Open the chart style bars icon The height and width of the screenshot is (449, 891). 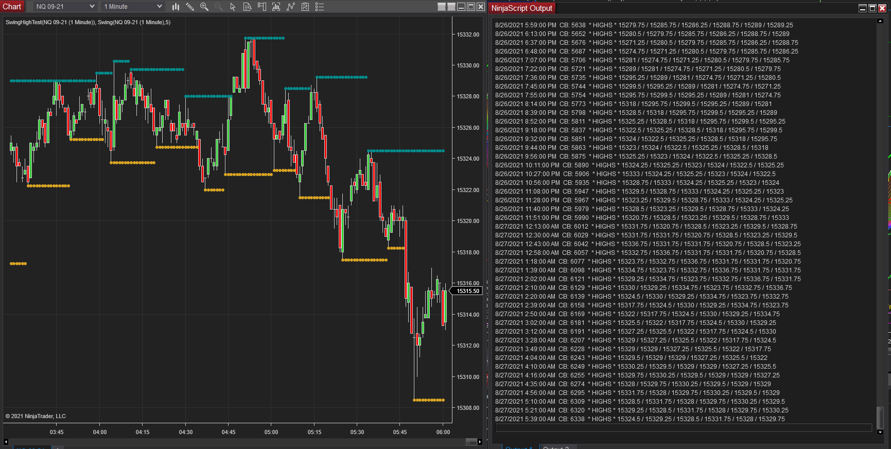pyautogui.click(x=176, y=7)
